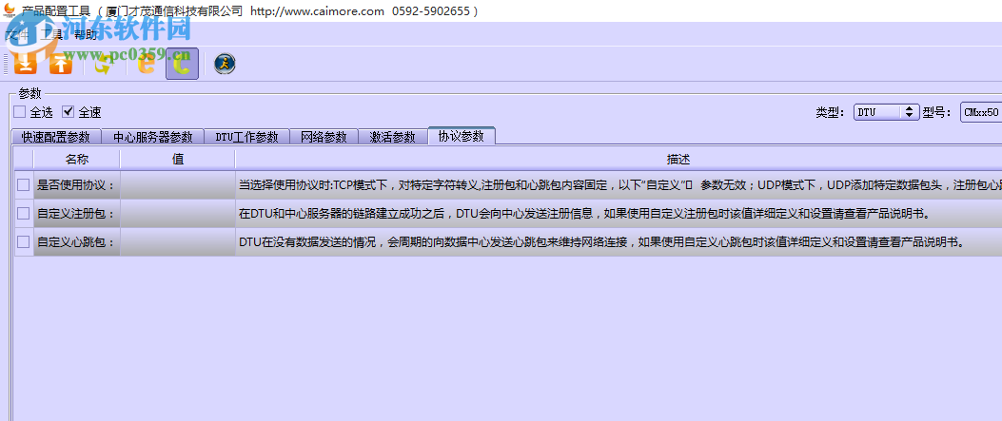
Task: Click the yellow refresh arrows toolbar icon
Action: pos(103,64)
